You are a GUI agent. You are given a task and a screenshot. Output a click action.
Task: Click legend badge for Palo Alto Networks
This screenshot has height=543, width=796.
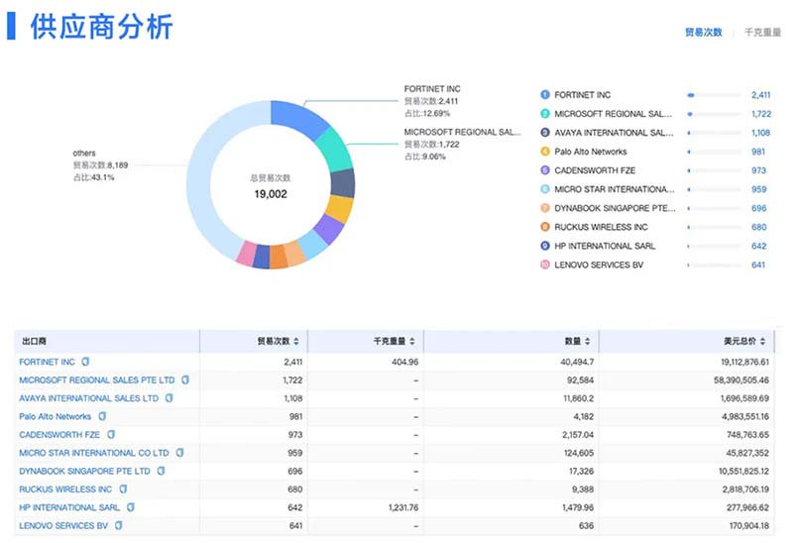(545, 152)
